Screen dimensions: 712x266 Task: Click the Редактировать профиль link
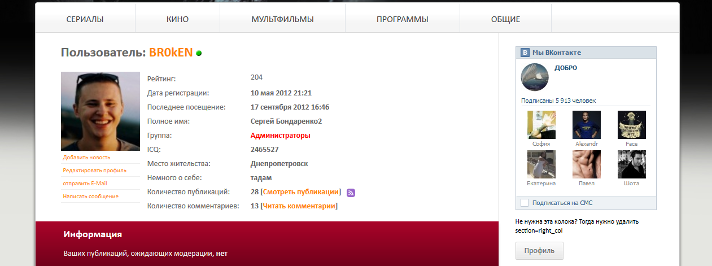(94, 171)
